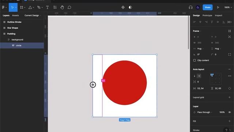The width and height of the screenshot is (234, 132).
Task: Switch to Assets tab
Action: [x=15, y=15]
